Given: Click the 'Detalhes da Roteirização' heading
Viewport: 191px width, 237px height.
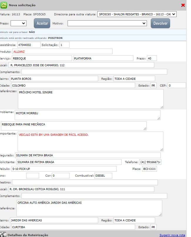Looking at the screenshot, I should 28,235.
